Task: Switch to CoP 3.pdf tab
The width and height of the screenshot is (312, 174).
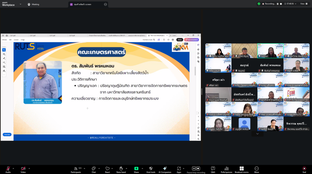Action: coord(52,36)
